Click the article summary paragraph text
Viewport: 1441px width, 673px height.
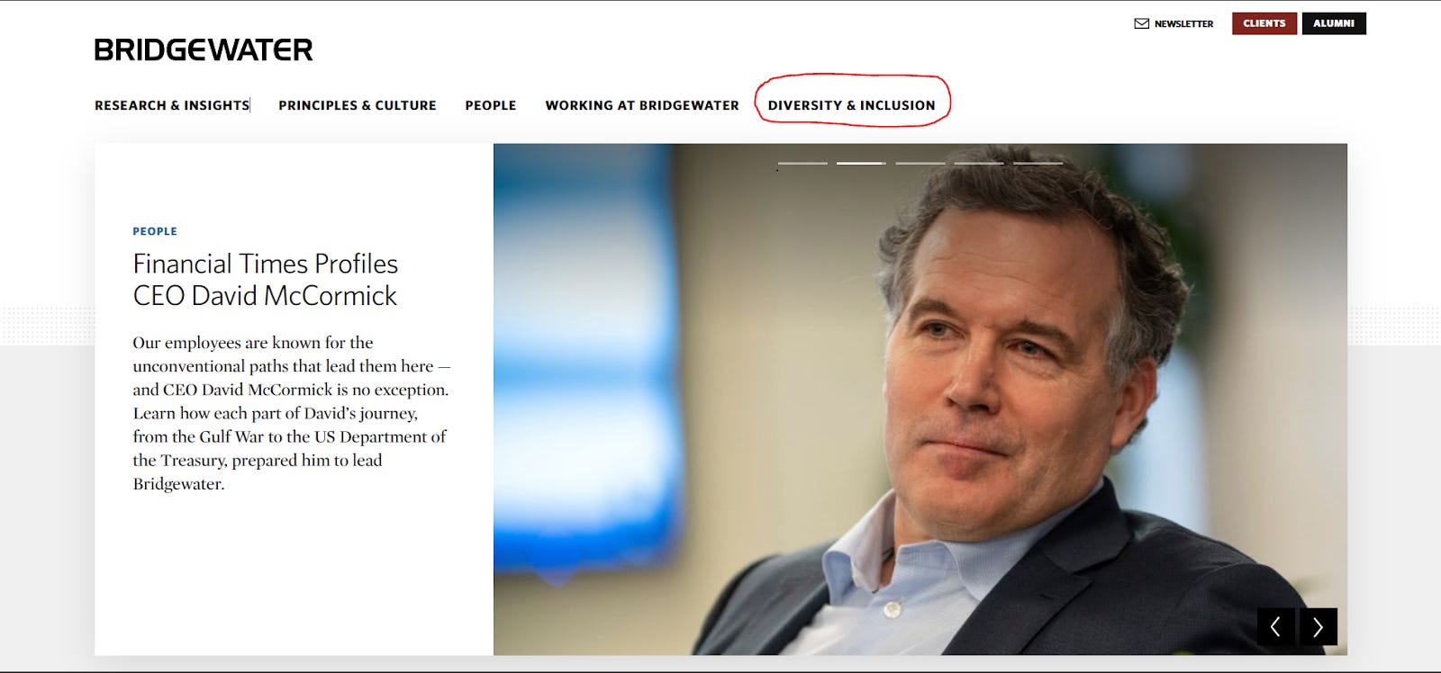click(291, 413)
